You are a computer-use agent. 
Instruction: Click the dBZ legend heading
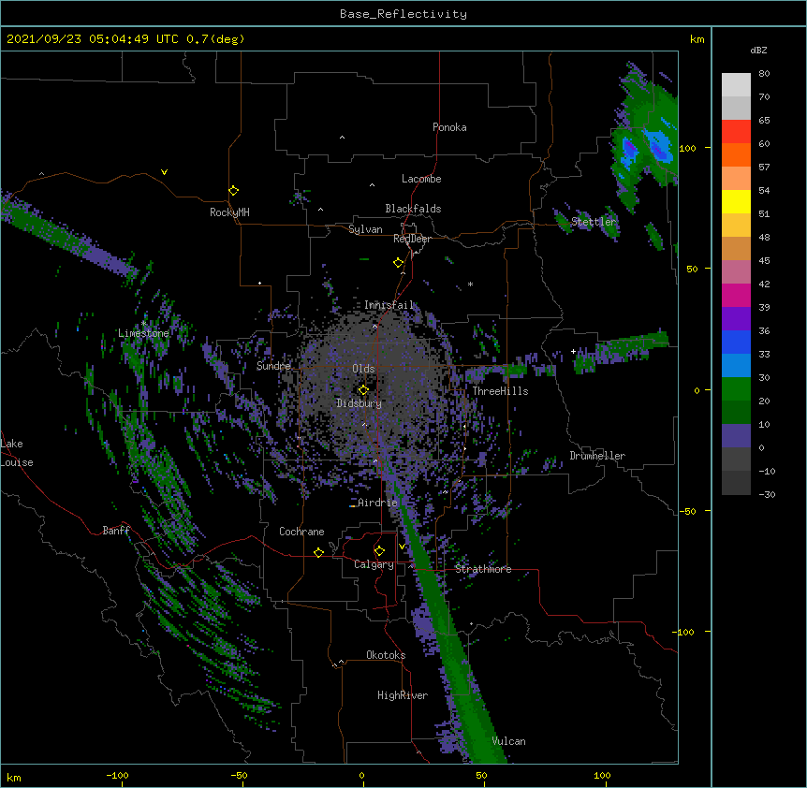(758, 50)
